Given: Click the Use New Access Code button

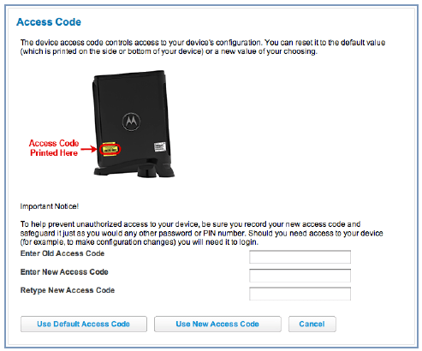Looking at the screenshot, I should (x=217, y=324).
